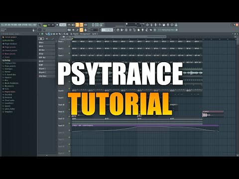This screenshot has height=179, width=239.
Task: Disable the recording countdown button
Action: pyautogui.click(x=77, y=25)
